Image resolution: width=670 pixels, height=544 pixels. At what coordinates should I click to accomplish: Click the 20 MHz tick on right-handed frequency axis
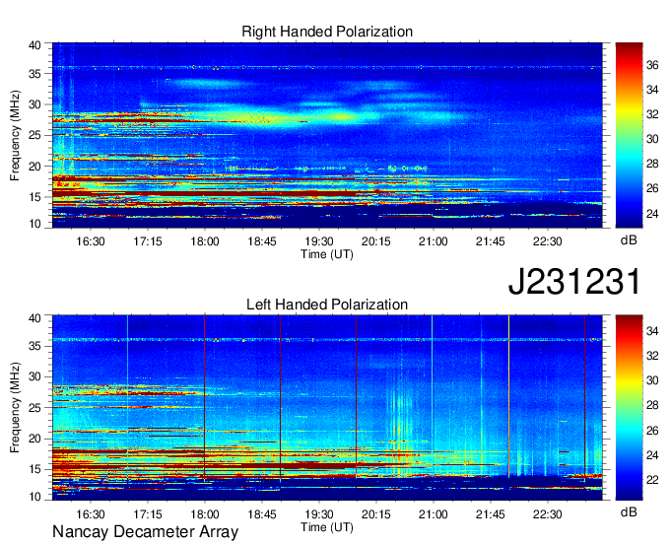[x=35, y=167]
